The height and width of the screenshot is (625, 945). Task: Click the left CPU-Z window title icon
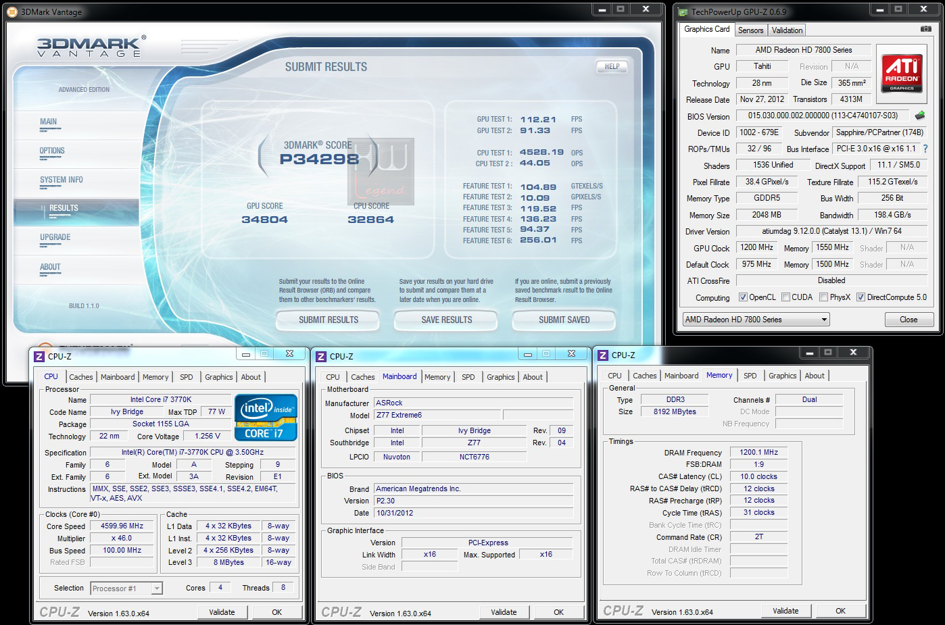pyautogui.click(x=39, y=356)
